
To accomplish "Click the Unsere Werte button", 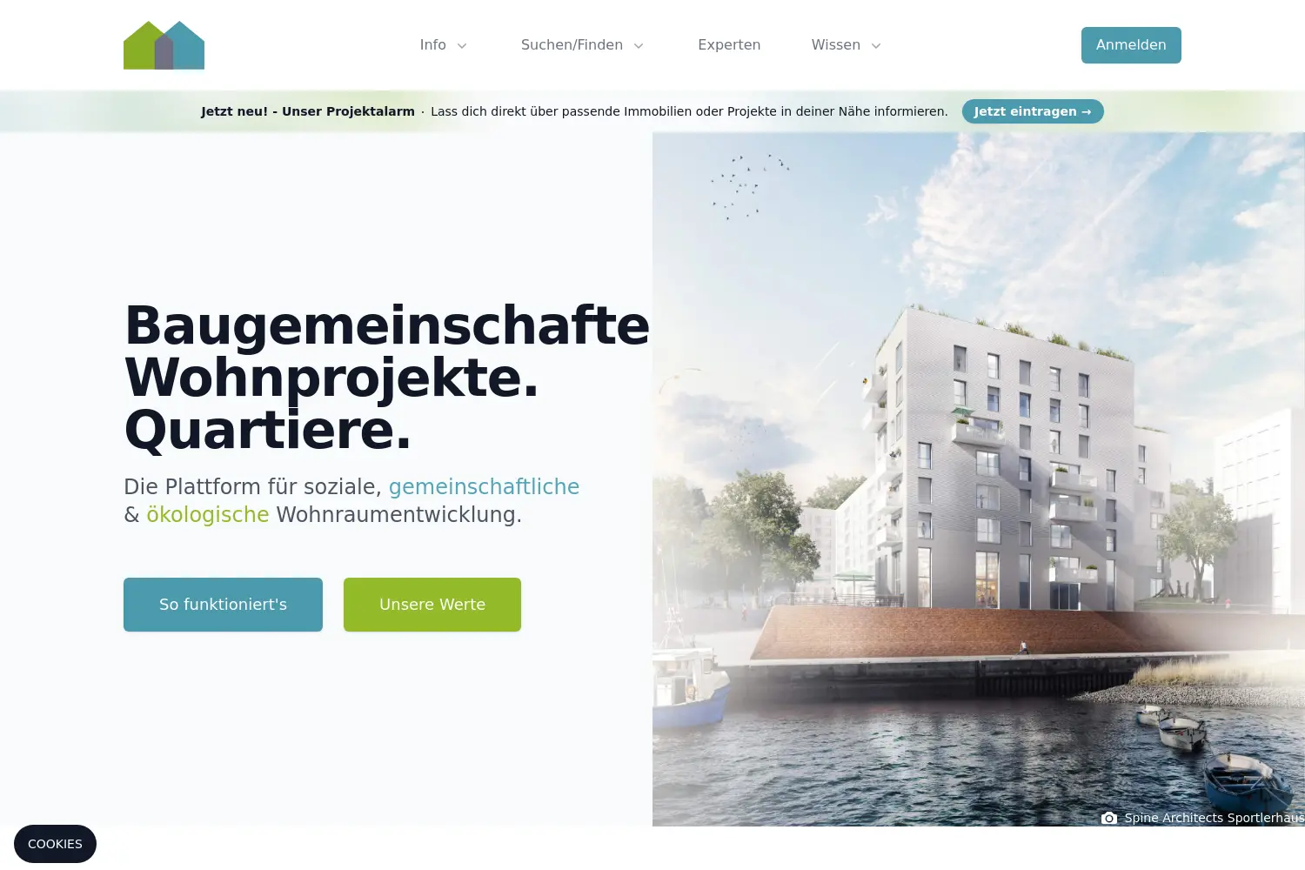I will [x=432, y=605].
